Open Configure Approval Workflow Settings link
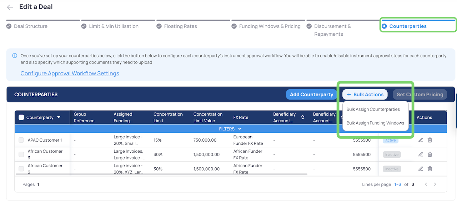This screenshot has height=213, width=457. point(70,73)
